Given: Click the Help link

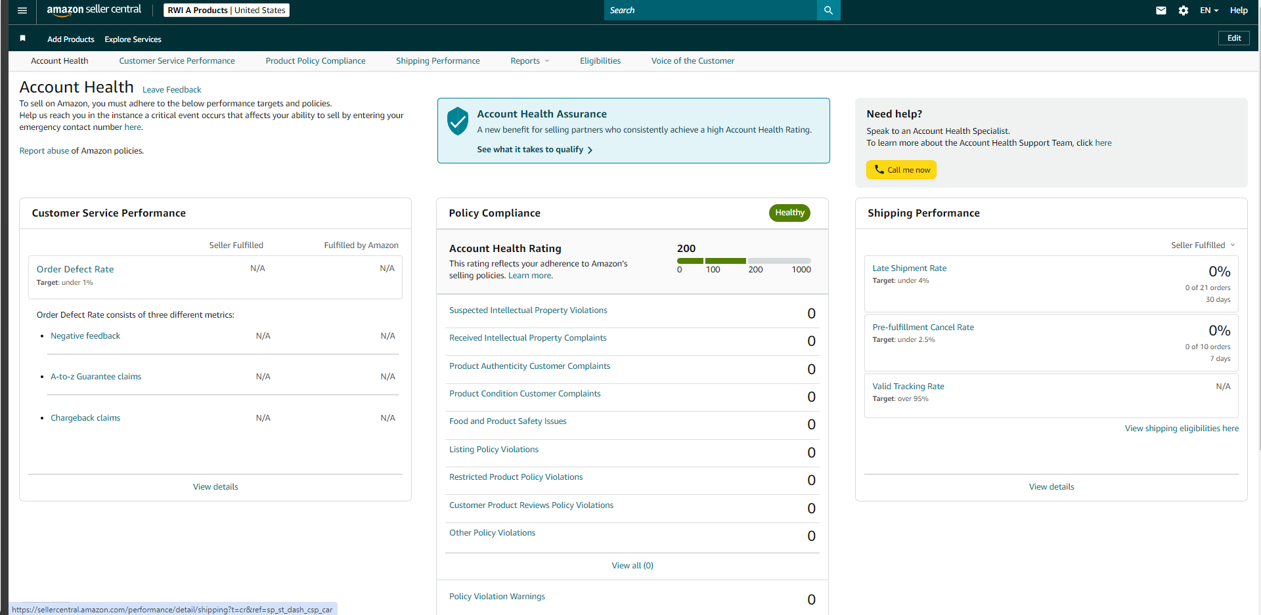Looking at the screenshot, I should tap(1239, 11).
